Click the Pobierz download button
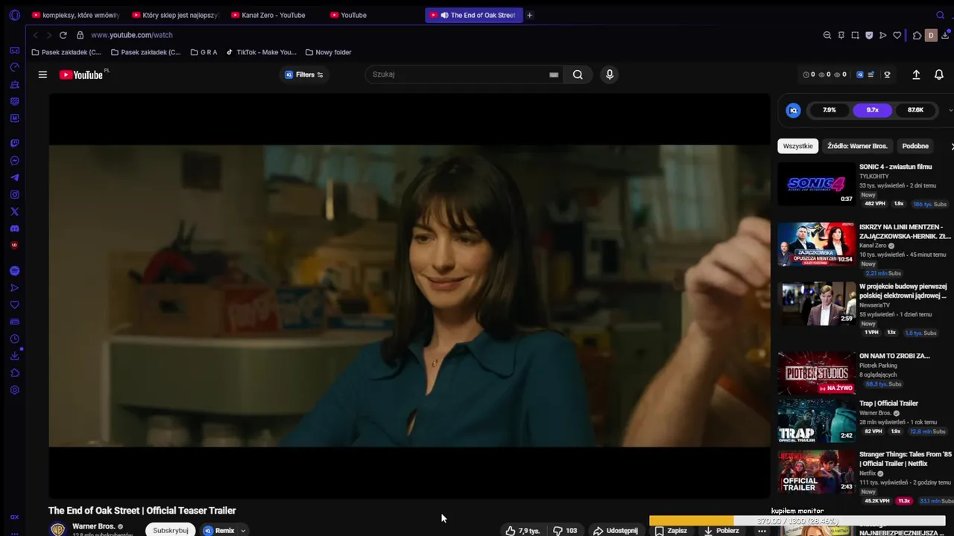 (721, 531)
